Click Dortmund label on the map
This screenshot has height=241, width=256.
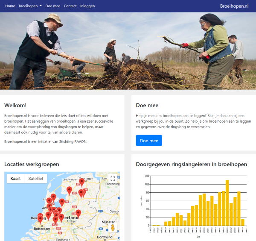tap(105, 237)
